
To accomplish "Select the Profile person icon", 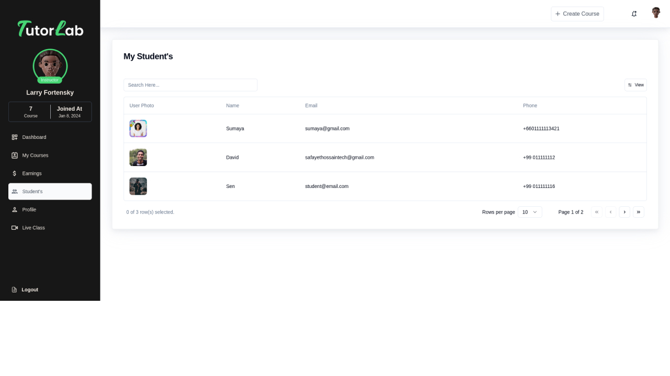I will [x=15, y=209].
